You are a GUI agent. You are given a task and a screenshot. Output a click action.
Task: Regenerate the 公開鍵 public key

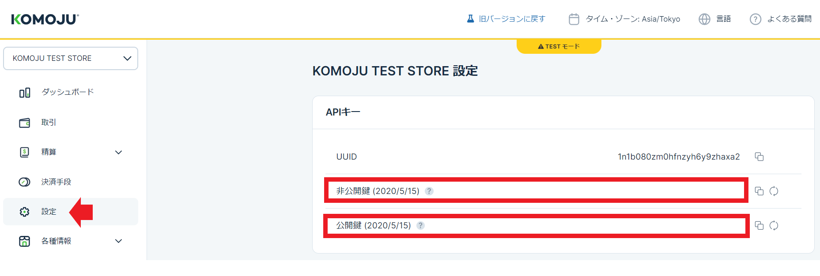click(x=774, y=226)
